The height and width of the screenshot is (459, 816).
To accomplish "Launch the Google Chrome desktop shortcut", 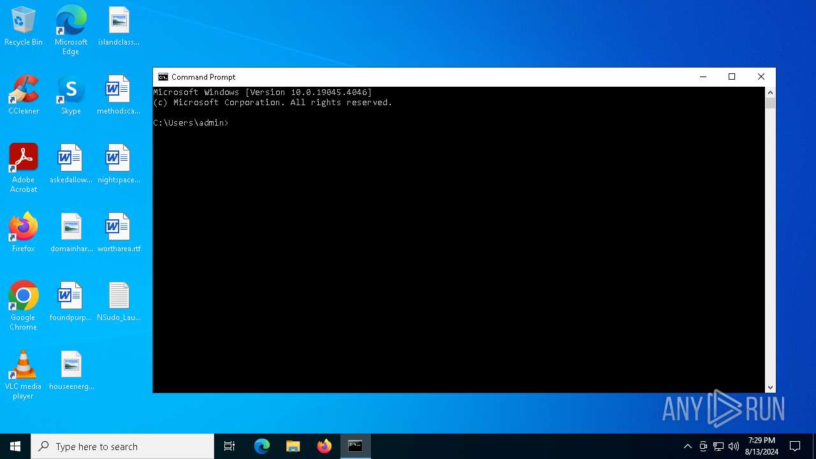I will tap(24, 306).
